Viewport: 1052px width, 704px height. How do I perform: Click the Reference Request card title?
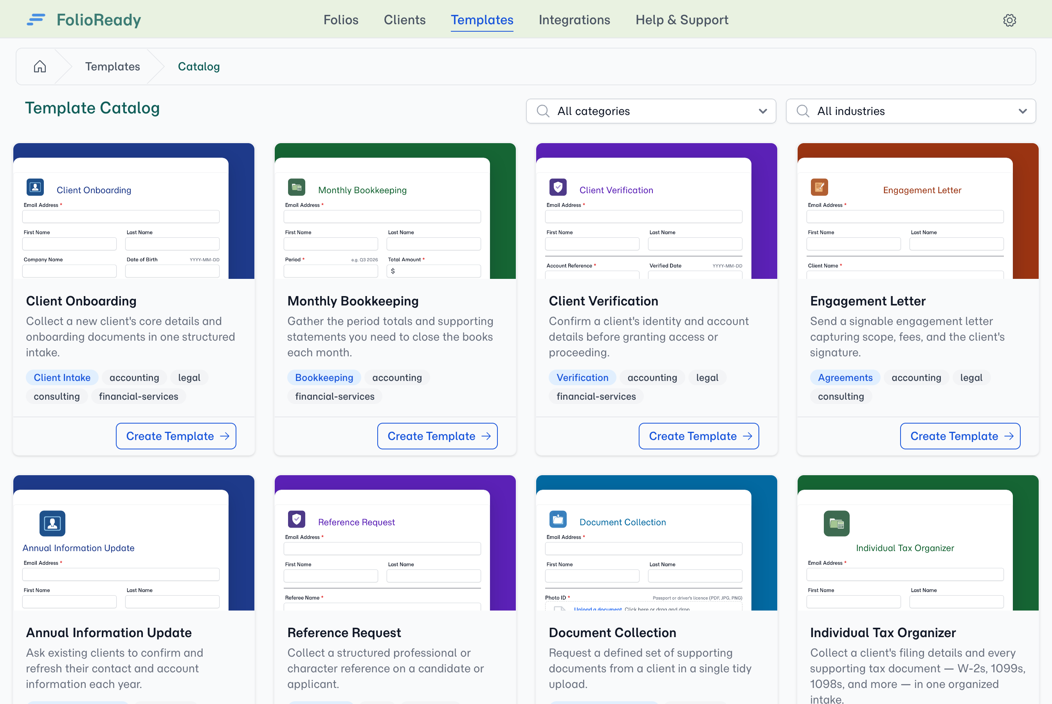[344, 632]
